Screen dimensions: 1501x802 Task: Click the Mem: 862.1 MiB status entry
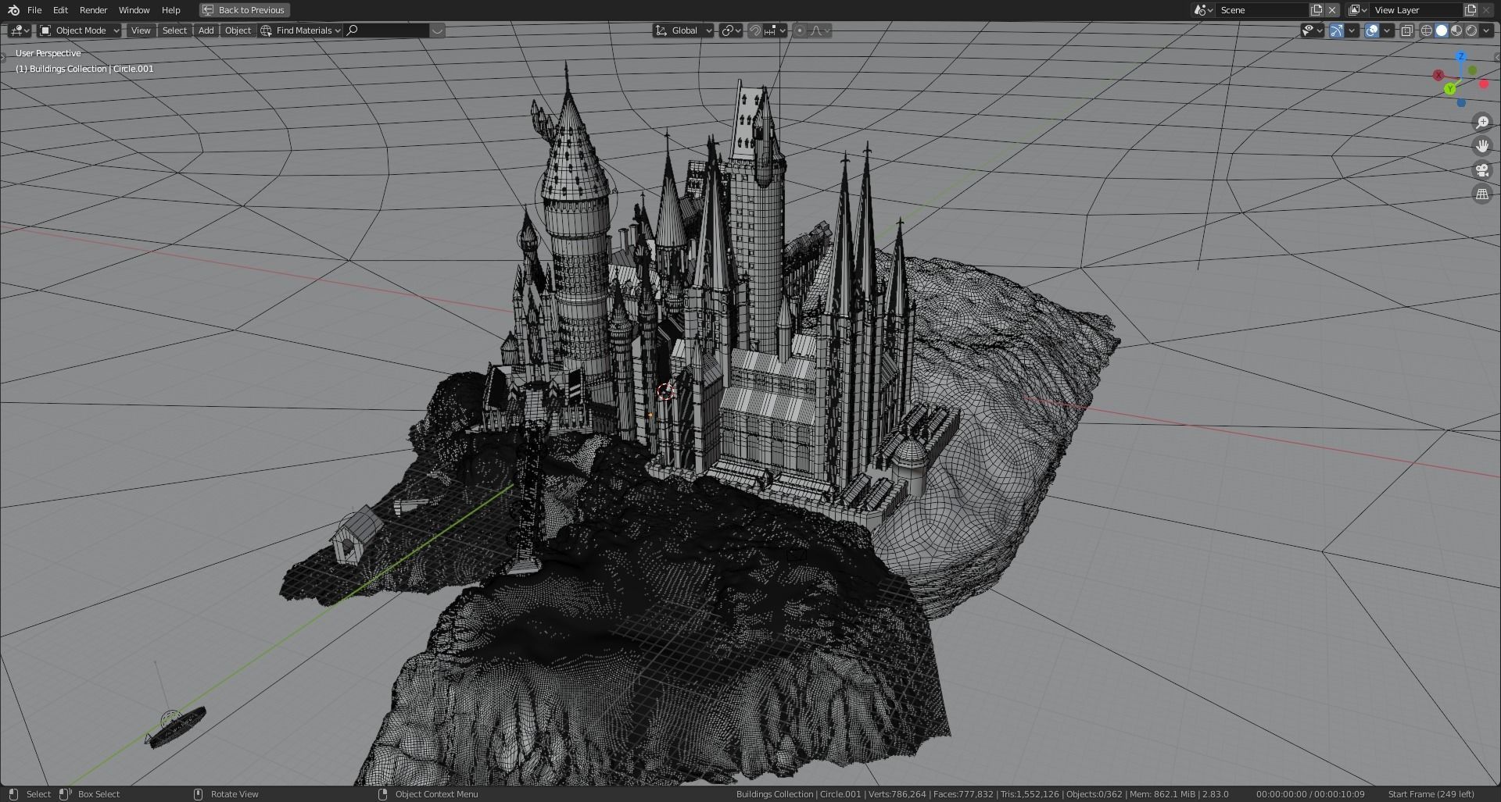point(1164,794)
